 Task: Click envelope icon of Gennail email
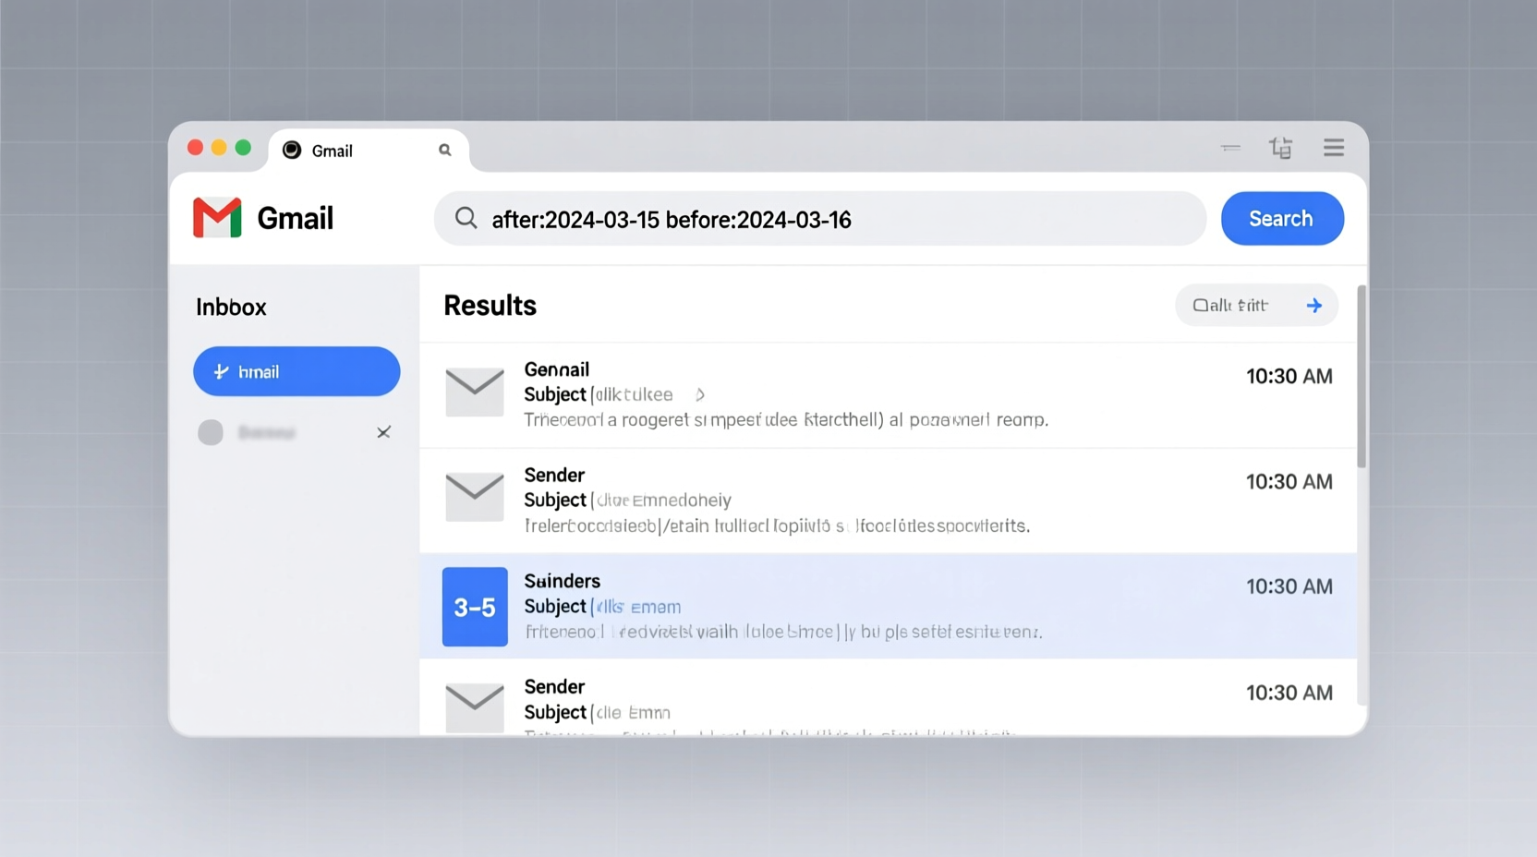pos(475,392)
